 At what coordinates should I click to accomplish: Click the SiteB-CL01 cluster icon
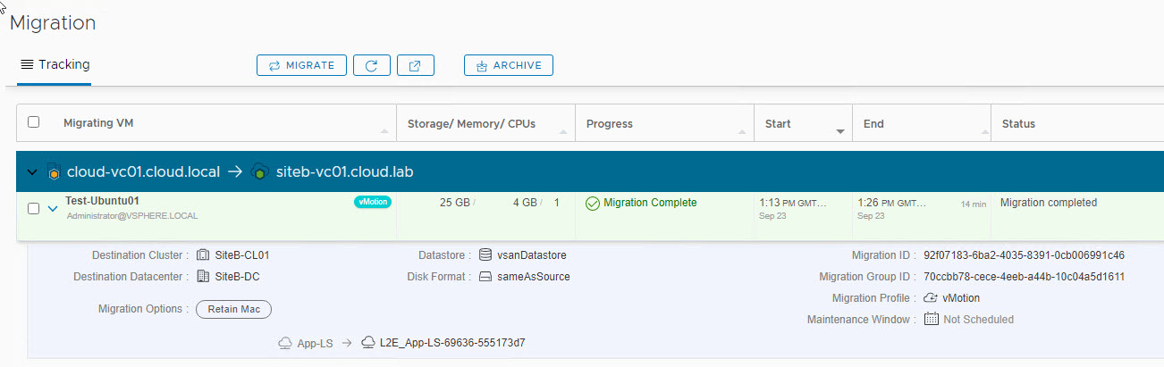(203, 254)
